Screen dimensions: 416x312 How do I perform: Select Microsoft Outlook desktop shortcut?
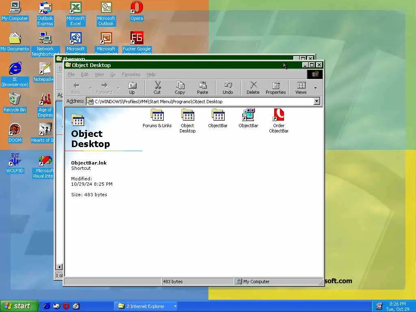[x=106, y=14]
